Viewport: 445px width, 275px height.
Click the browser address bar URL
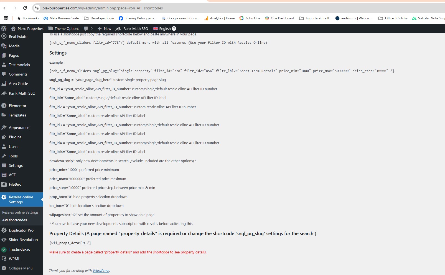[x=103, y=8]
